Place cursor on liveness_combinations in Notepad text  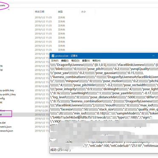(69, 77)
